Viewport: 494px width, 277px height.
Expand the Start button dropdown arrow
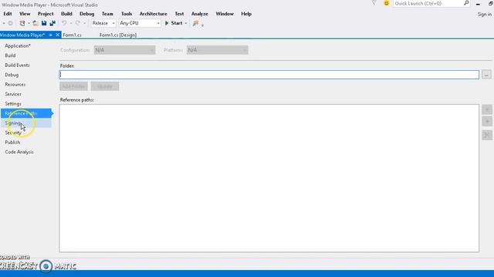point(186,23)
